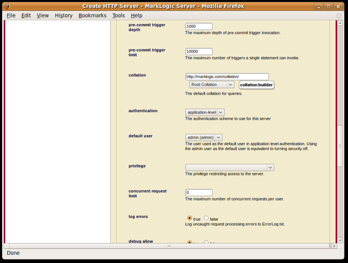Click the 'collation' field label

[137, 75]
